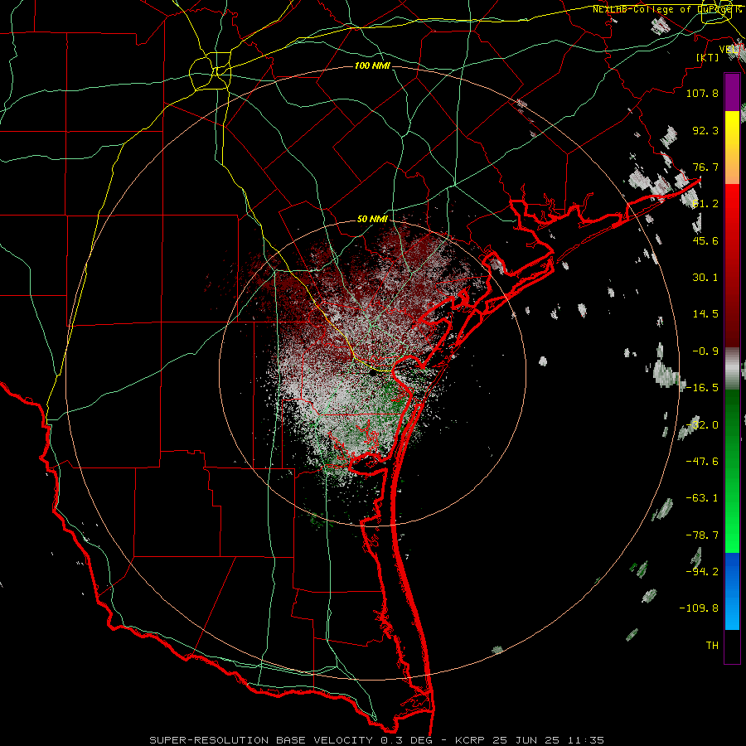Click the 92.3 velocity scale value
746x746 pixels.
[705, 130]
